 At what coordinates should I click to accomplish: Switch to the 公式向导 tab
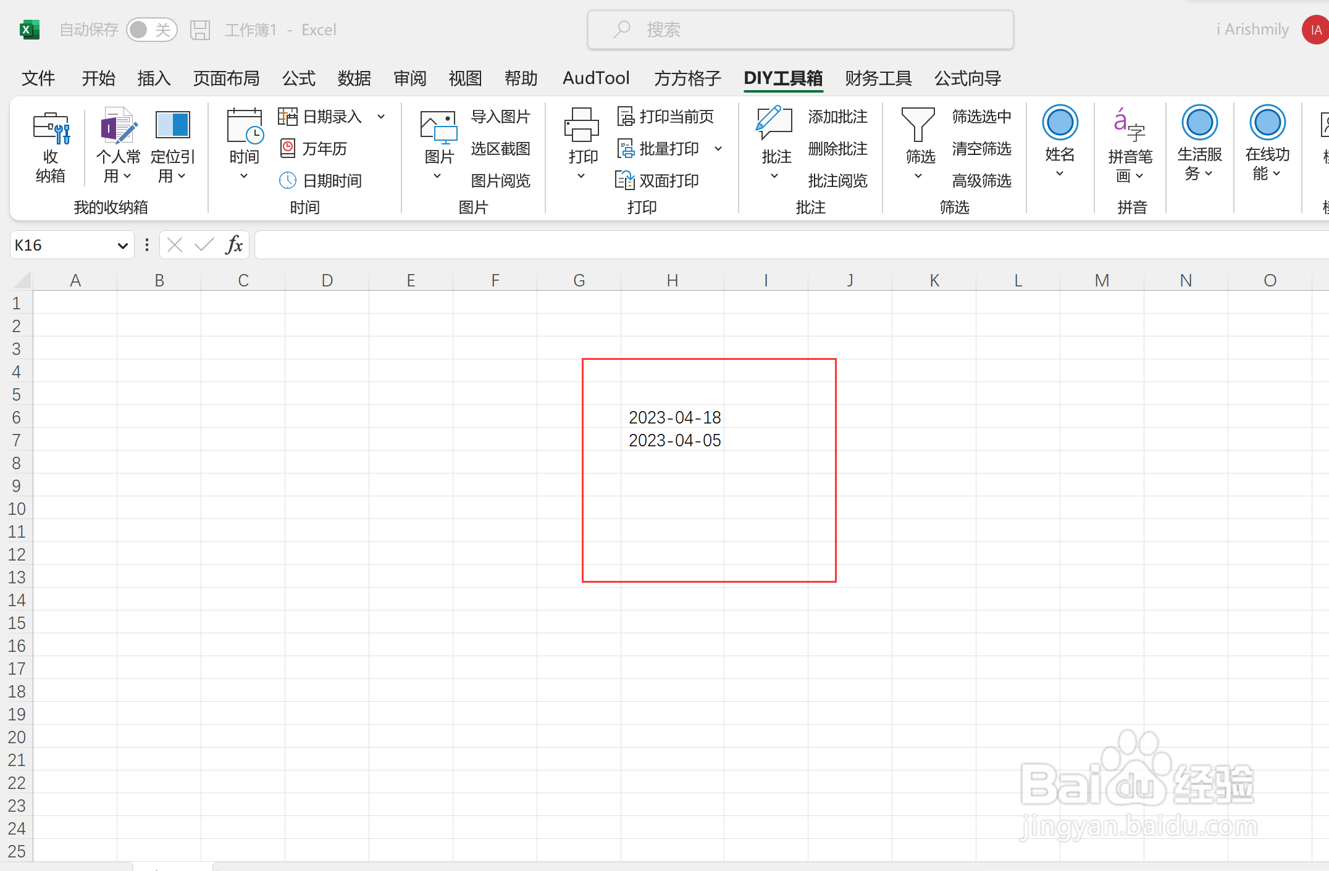[968, 78]
